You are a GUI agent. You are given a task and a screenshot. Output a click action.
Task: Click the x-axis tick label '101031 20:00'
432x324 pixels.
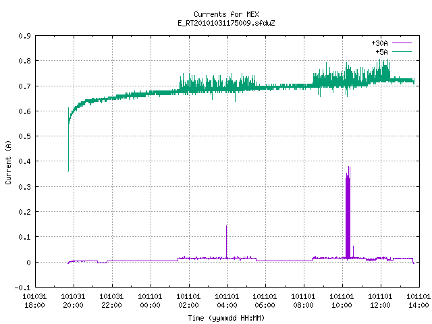click(x=73, y=300)
